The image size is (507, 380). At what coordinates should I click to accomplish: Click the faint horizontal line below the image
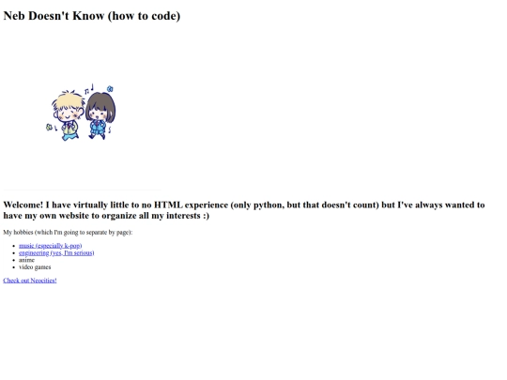[x=82, y=190]
